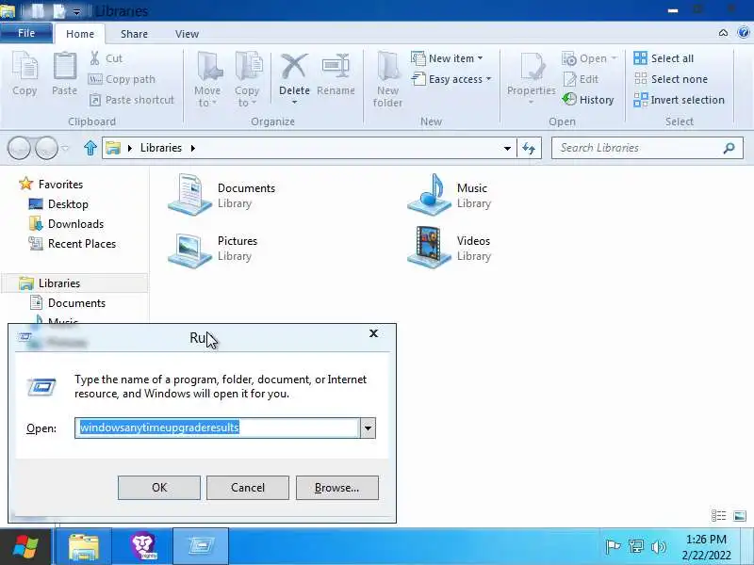This screenshot has width=754, height=565.
Task: Expand the Run Open combo dropdown
Action: click(x=368, y=428)
